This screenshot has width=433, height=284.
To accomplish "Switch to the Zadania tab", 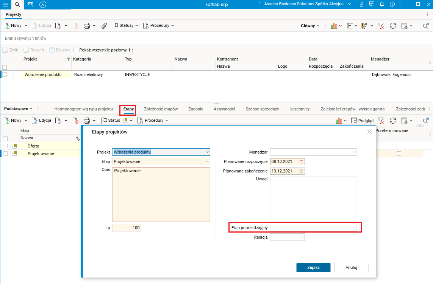I will point(196,109).
